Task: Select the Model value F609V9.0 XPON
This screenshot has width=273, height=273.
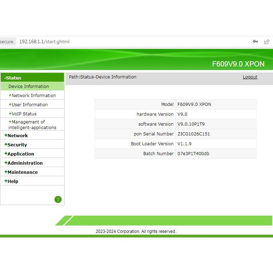Action: [x=194, y=104]
